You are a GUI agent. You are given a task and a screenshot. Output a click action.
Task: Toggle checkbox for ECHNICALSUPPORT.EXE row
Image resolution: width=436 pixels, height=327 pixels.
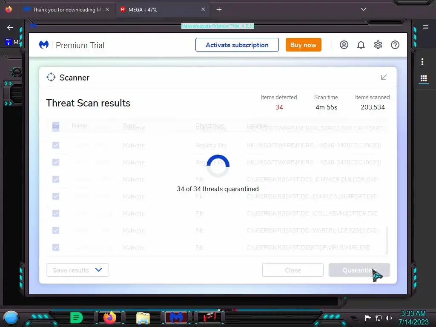[x=56, y=196]
